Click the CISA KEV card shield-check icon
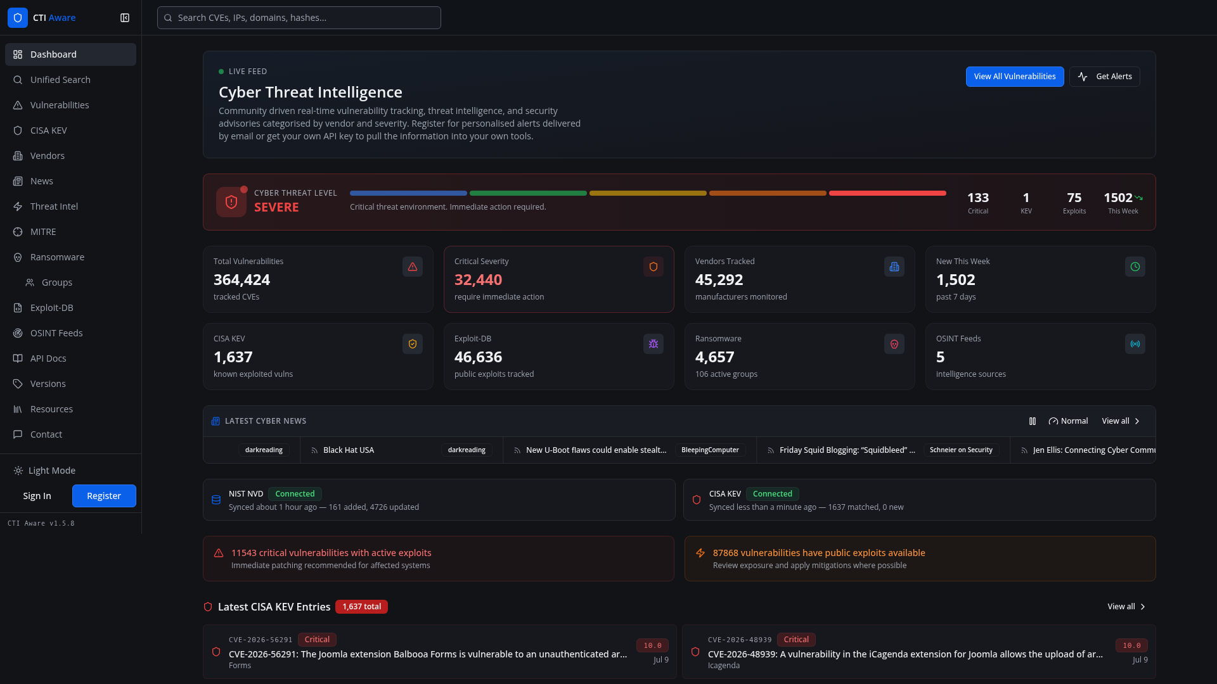1217x684 pixels. (413, 344)
